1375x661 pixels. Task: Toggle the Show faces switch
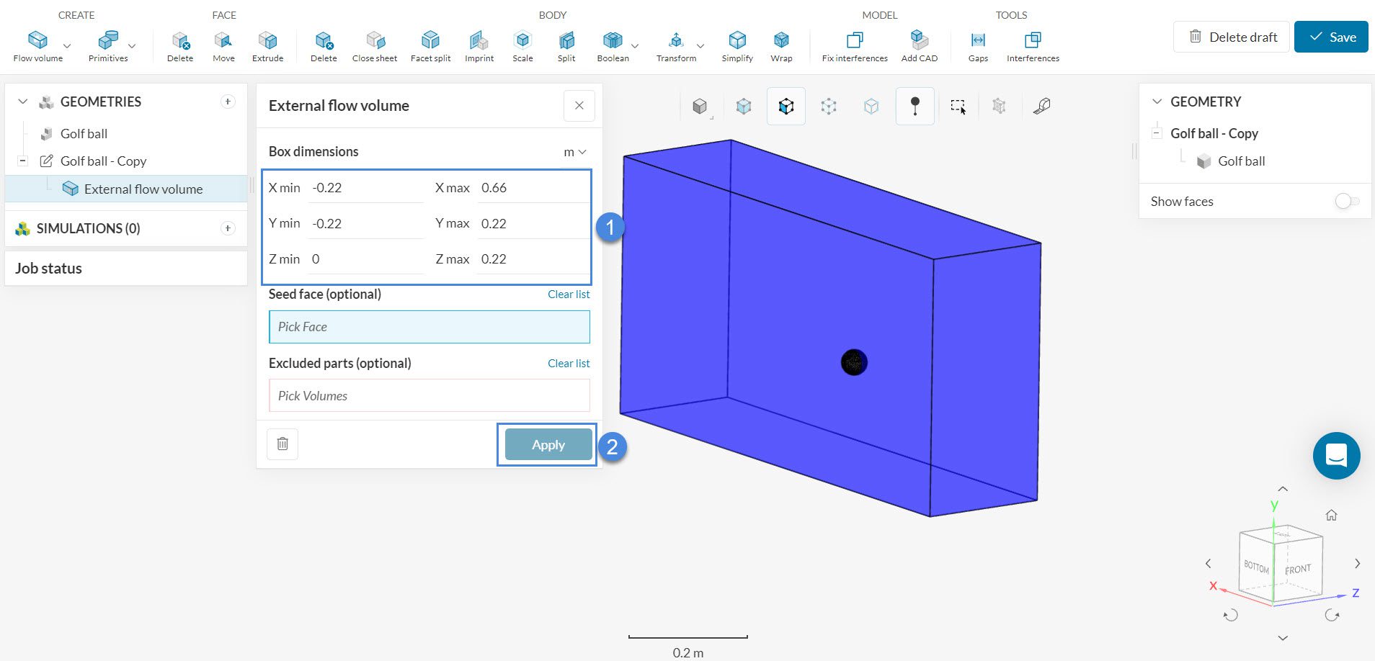1346,202
